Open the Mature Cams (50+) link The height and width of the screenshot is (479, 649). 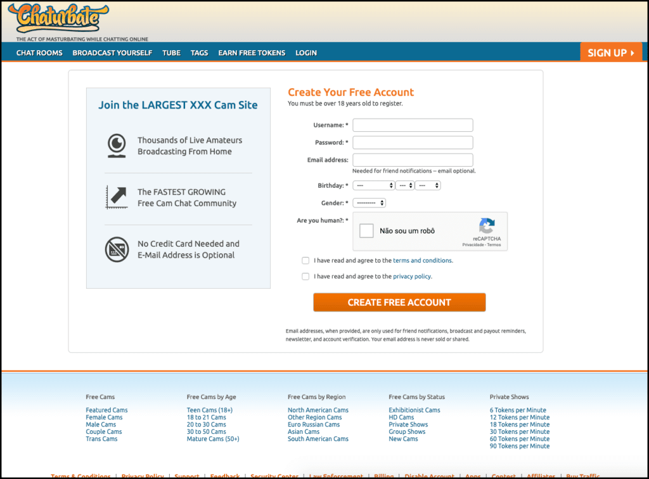[x=213, y=439]
